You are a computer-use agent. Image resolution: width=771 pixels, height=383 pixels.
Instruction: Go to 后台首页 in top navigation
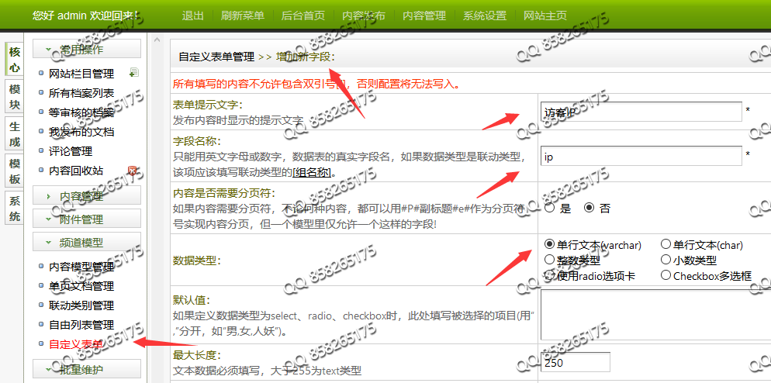pyautogui.click(x=303, y=16)
